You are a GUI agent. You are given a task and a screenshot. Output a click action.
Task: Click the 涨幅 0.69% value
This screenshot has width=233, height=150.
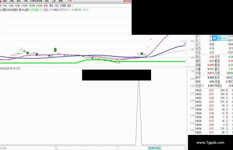(x=211, y=65)
